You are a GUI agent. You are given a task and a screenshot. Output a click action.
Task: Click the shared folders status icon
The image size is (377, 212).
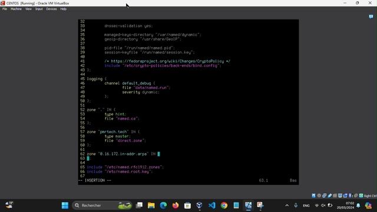click(335, 196)
